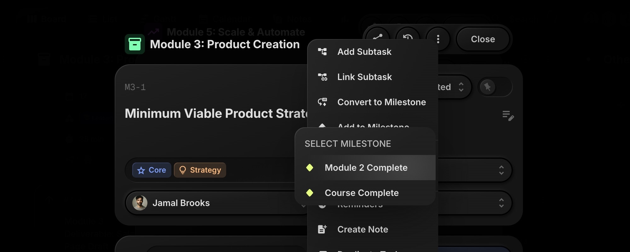
Task: Click the task ID M3-1
Action: [135, 87]
